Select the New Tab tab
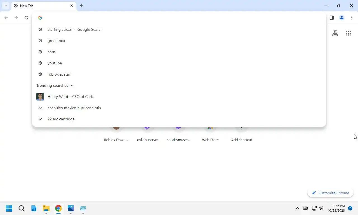 (x=43, y=6)
